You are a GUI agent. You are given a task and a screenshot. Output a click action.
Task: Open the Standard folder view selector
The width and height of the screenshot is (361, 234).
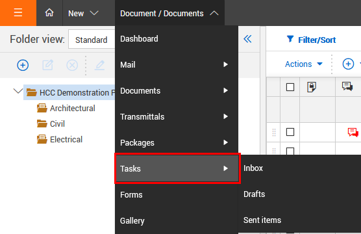click(x=92, y=39)
